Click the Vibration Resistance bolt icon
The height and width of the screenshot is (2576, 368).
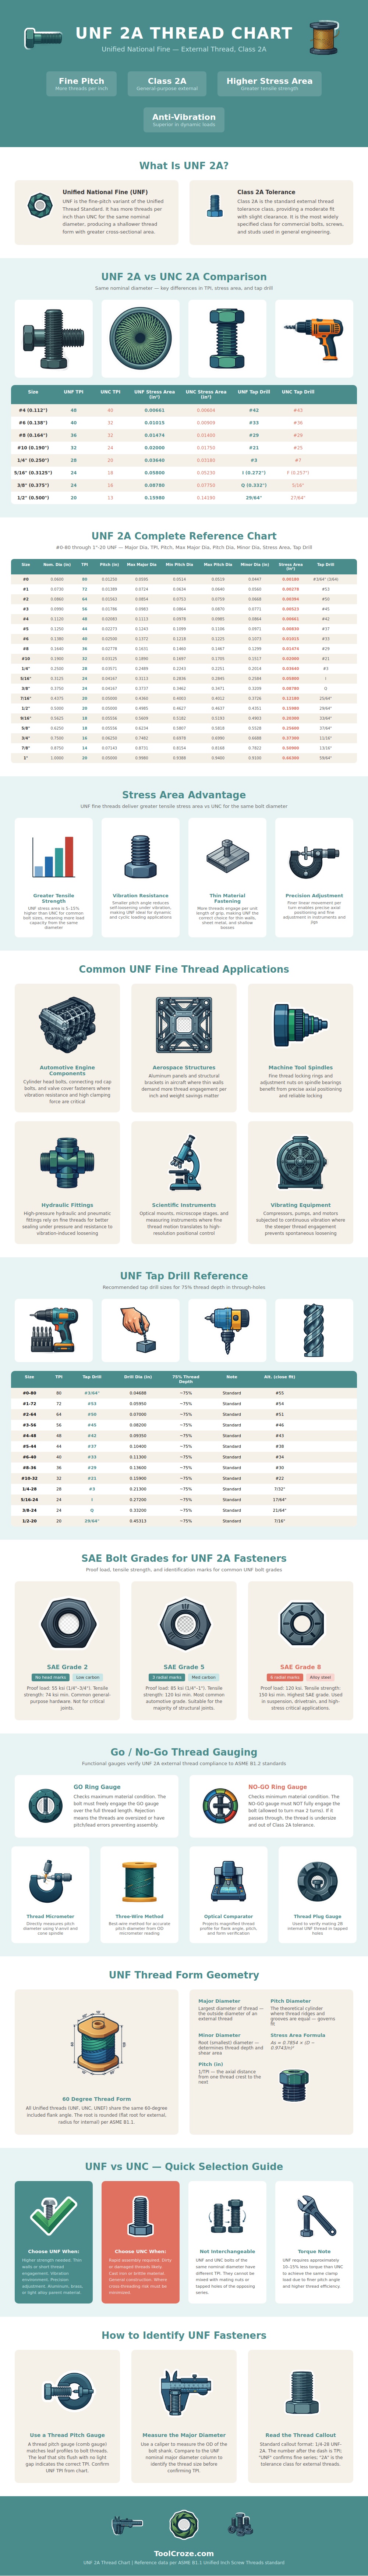pos(140,856)
